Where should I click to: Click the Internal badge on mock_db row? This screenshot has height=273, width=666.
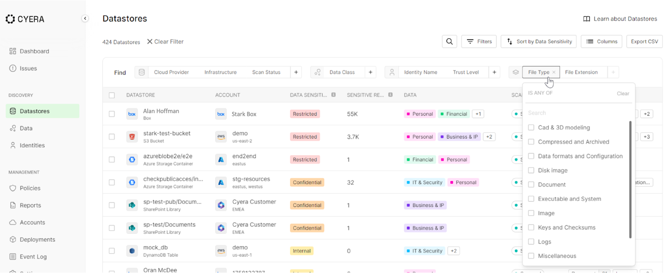301,251
